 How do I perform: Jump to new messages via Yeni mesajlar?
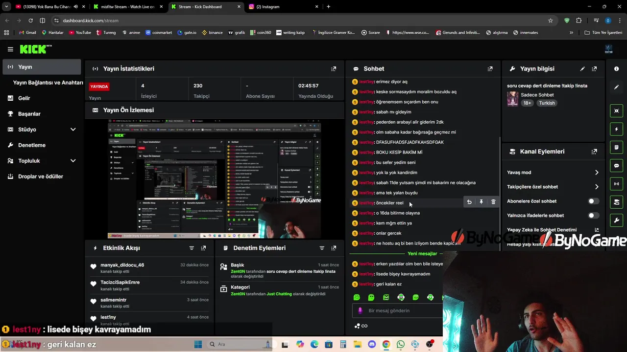tap(422, 254)
